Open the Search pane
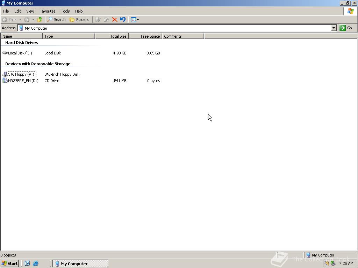This screenshot has height=268, width=358. pyautogui.click(x=56, y=20)
